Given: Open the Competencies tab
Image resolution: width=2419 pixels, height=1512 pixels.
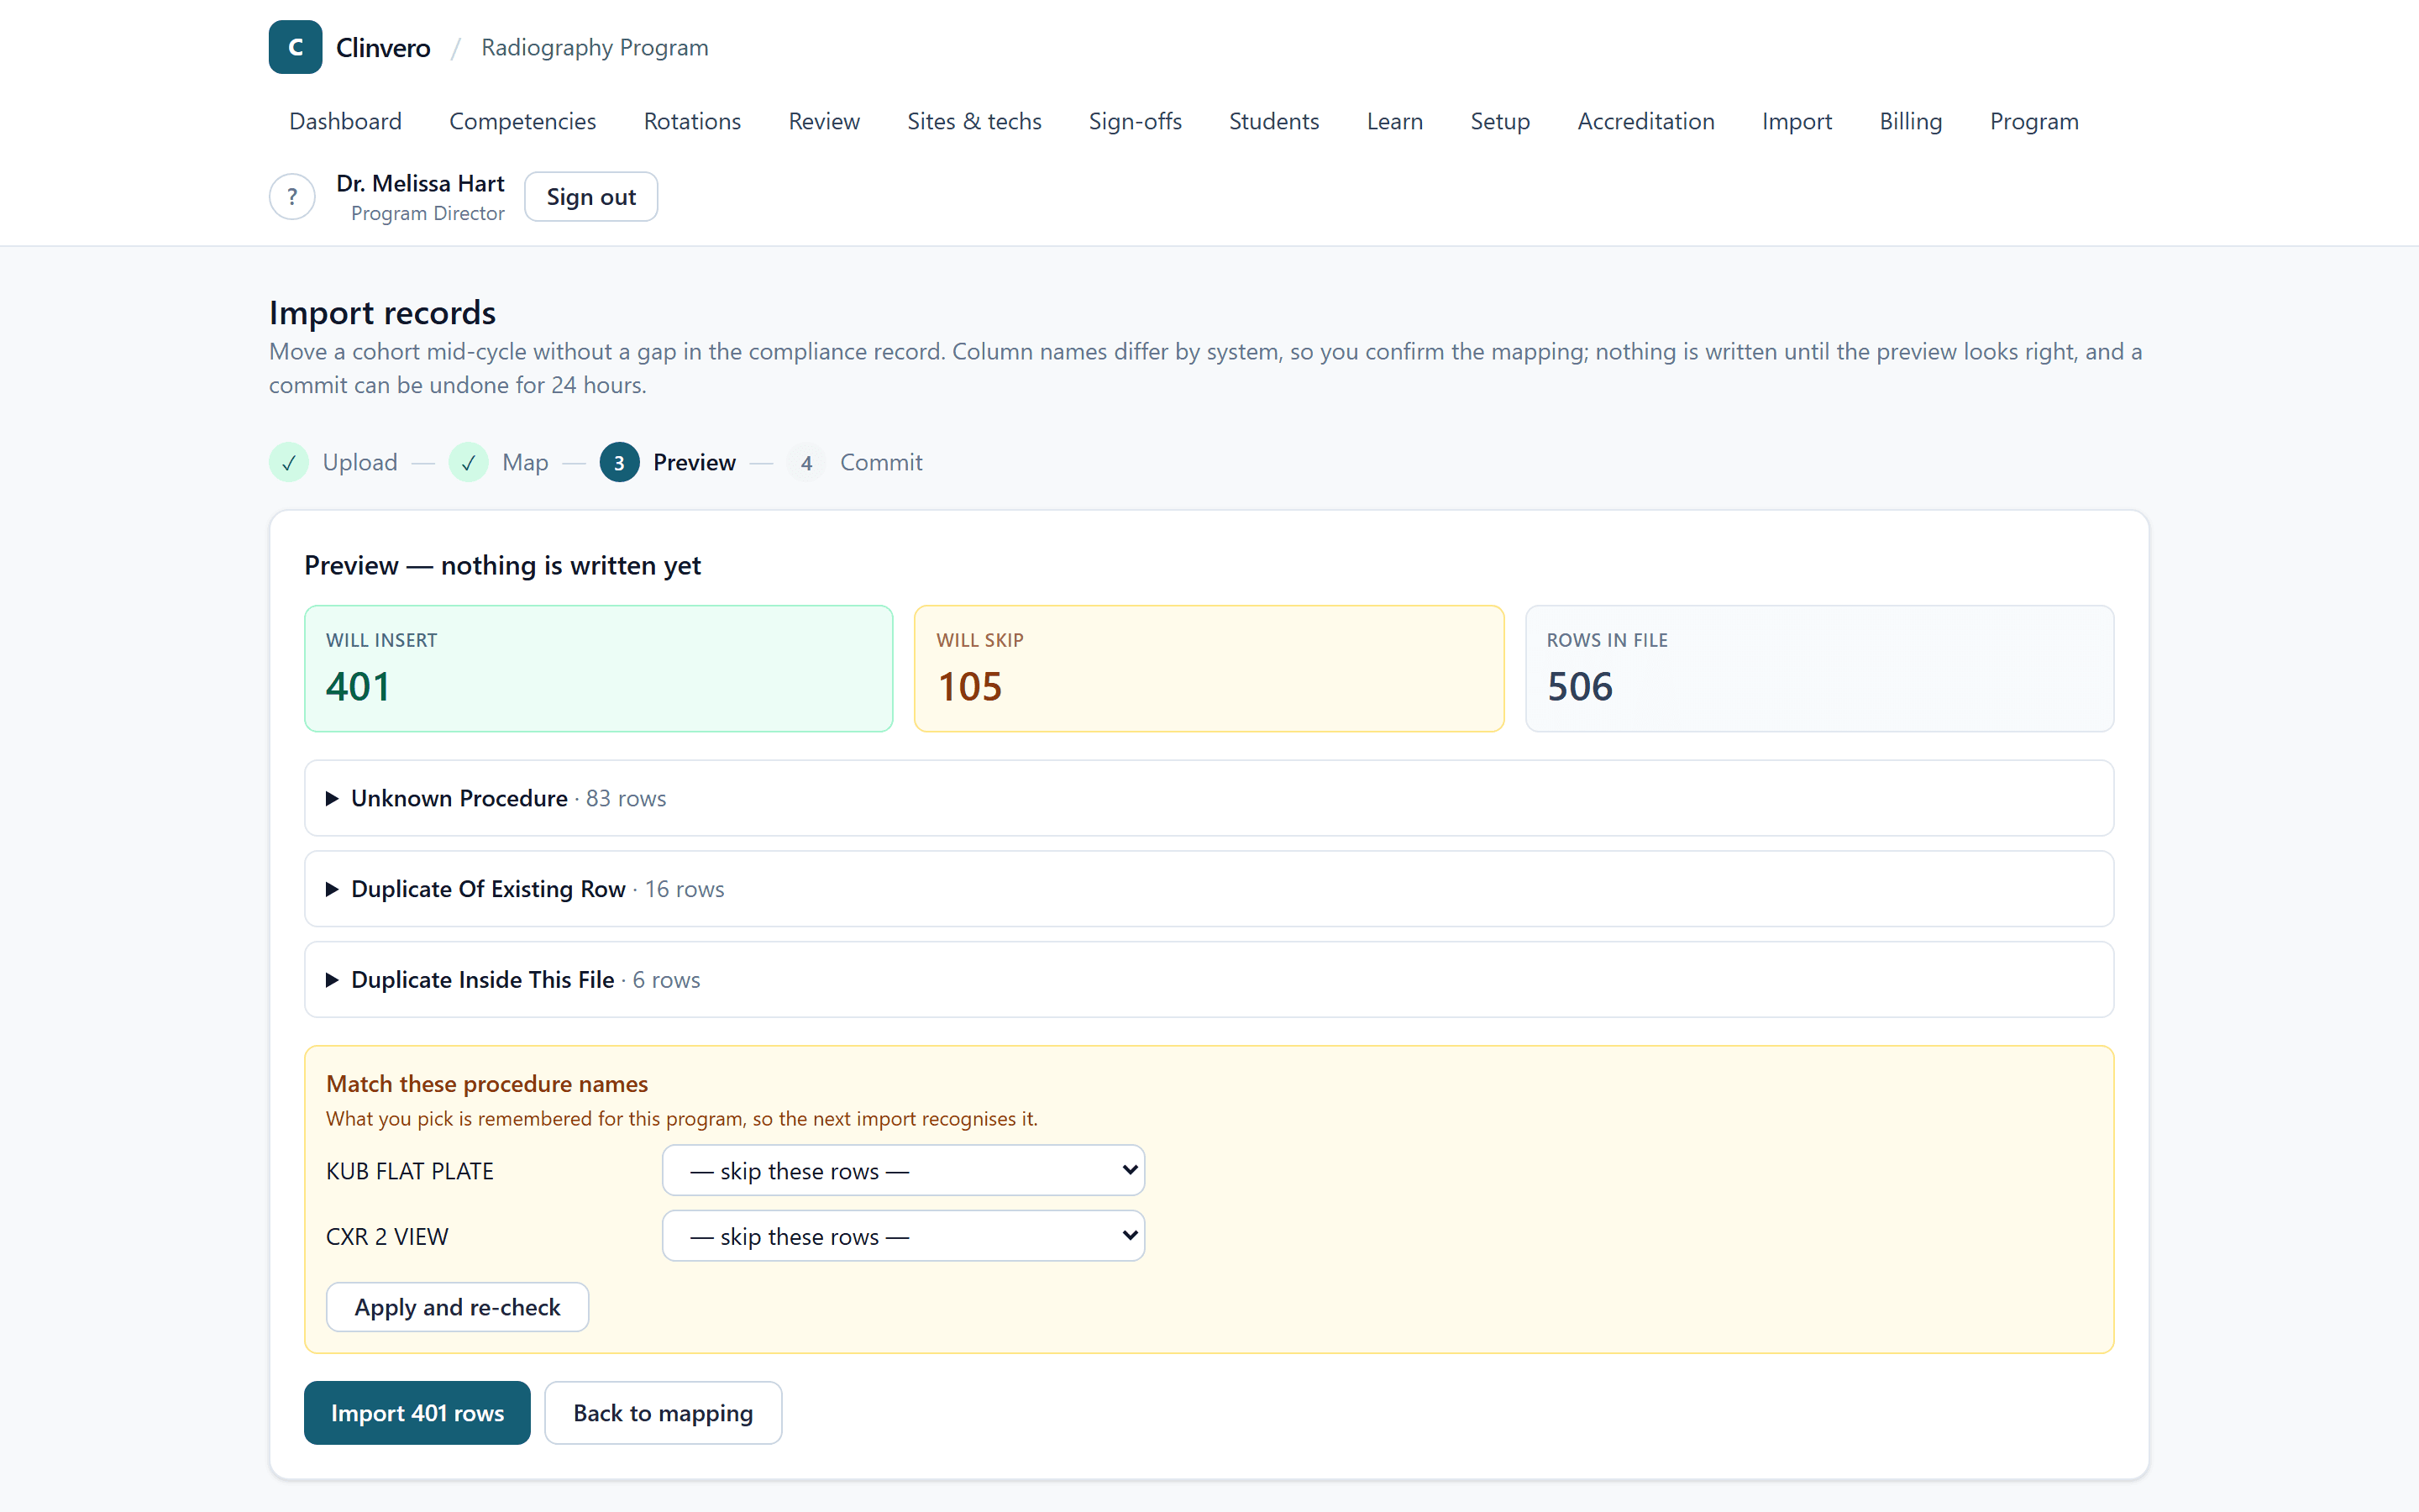Looking at the screenshot, I should [x=522, y=121].
